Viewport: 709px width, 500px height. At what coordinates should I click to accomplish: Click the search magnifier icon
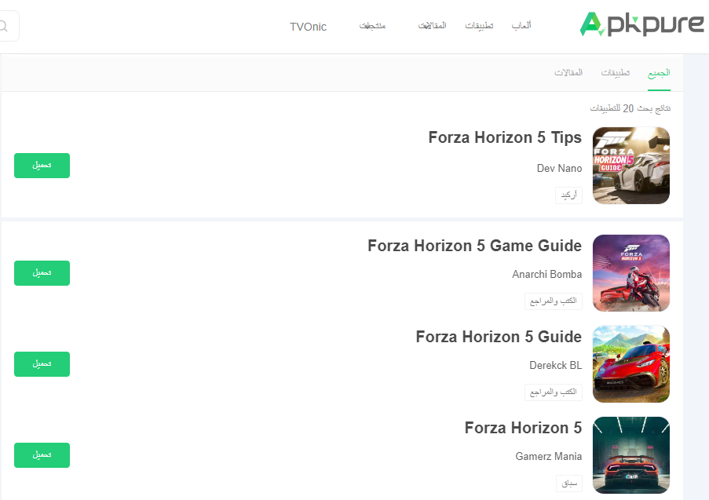point(4,26)
